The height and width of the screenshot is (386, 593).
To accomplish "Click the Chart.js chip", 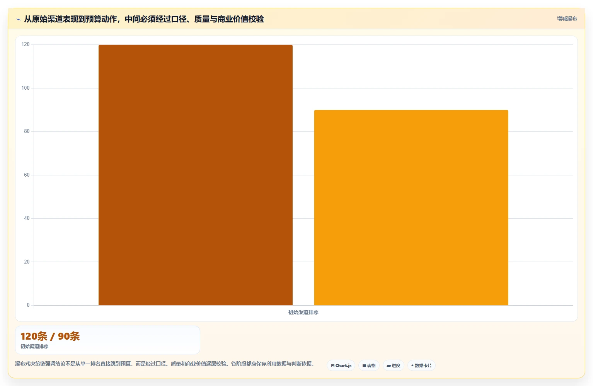I will (341, 366).
